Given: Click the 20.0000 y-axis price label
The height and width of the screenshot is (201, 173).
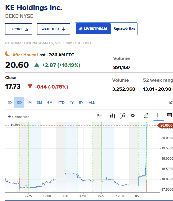Looking at the screenshot, I should point(167,138).
